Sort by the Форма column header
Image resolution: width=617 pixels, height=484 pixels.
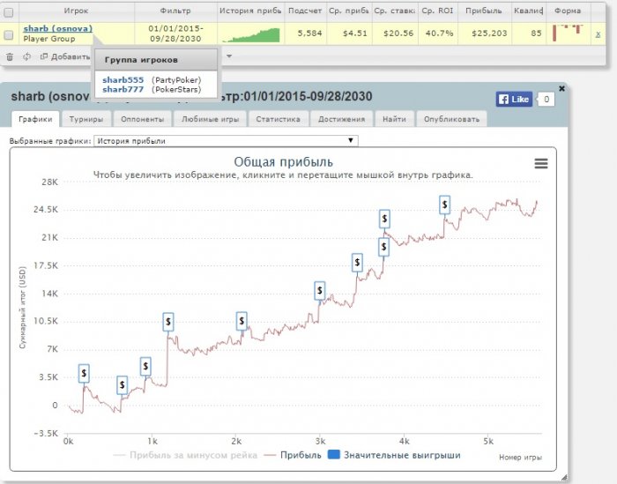[568, 11]
